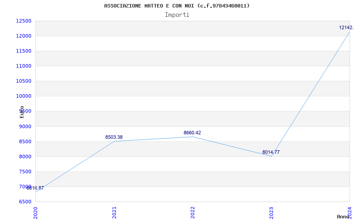This screenshot has height=221, width=354.
Task: Click the 2021 x-axis label
Action: [114, 213]
